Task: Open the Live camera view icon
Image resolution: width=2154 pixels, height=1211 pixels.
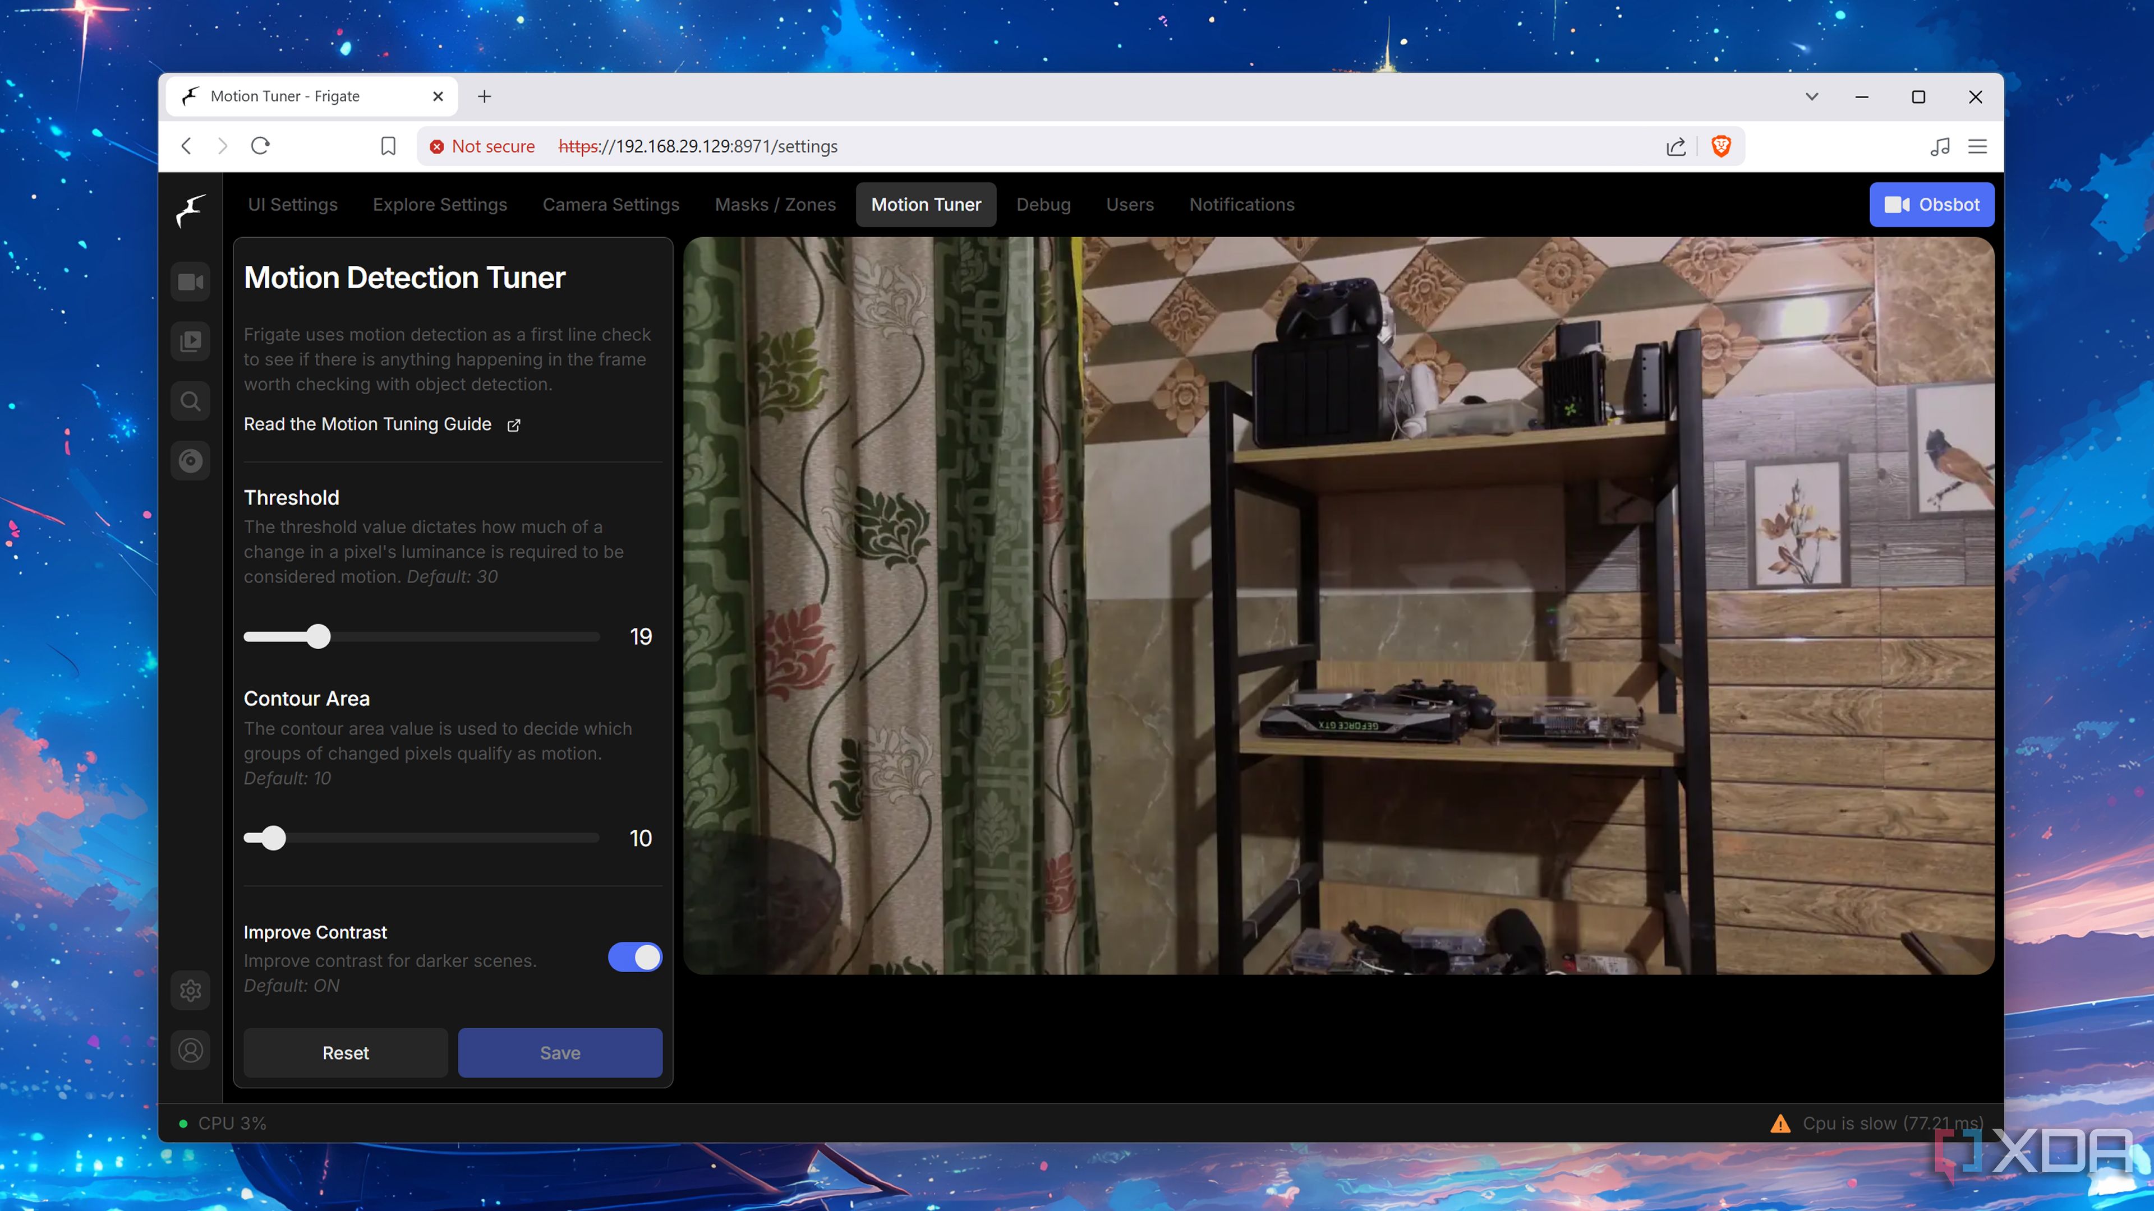Action: click(190, 281)
